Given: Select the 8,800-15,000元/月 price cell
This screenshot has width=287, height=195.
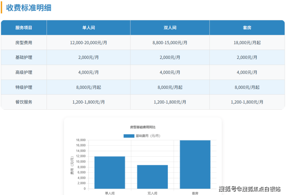Looking at the screenshot, I should (x=170, y=43).
